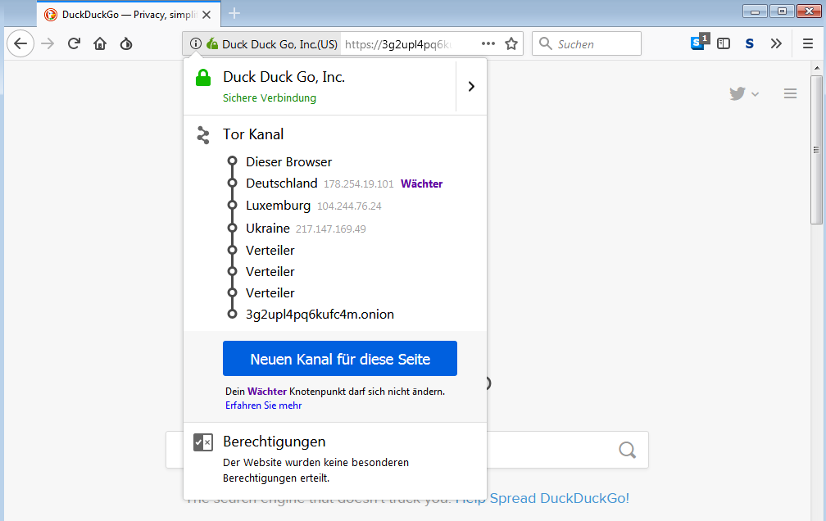Open the Twitter dropdown arrow on the page

[755, 94]
